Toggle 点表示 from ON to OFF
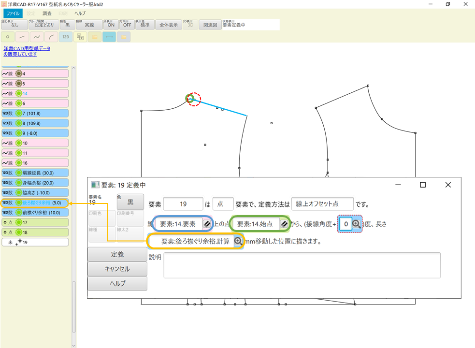This screenshot has width=475, height=348. click(x=111, y=23)
